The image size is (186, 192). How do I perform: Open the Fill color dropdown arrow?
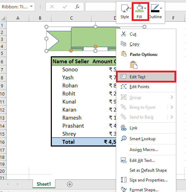[x=145, y=8]
